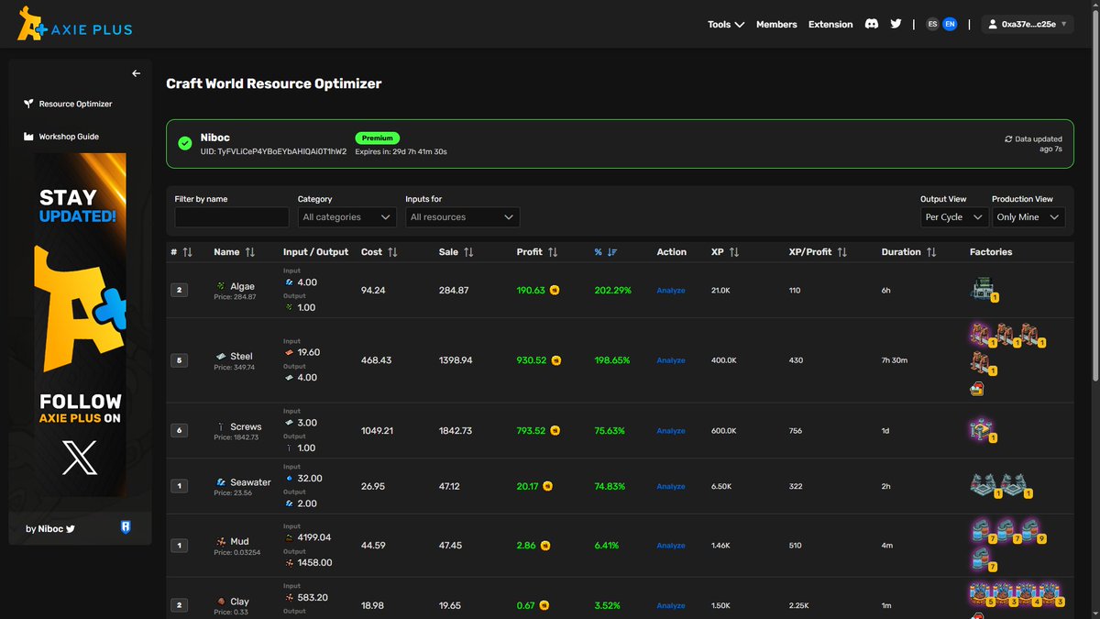Click the Clay profit coin icon
The height and width of the screenshot is (619, 1100).
point(544,605)
